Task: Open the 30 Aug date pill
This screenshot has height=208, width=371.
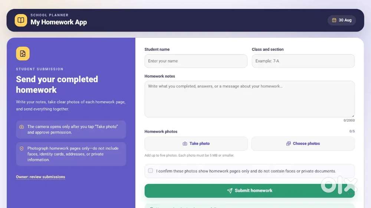Action: click(342, 20)
